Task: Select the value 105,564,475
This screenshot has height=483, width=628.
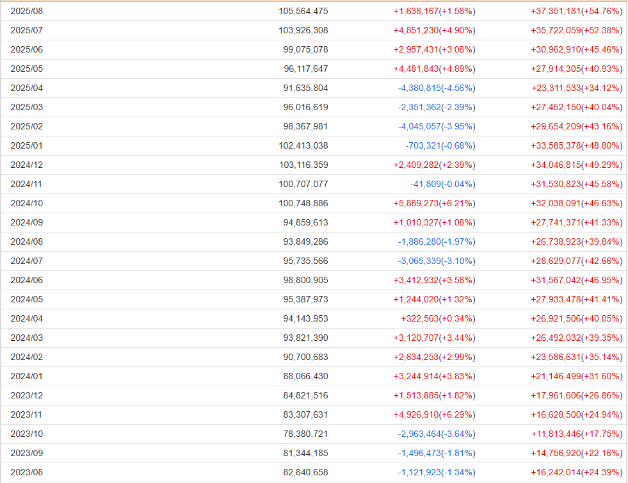Action: coord(303,12)
